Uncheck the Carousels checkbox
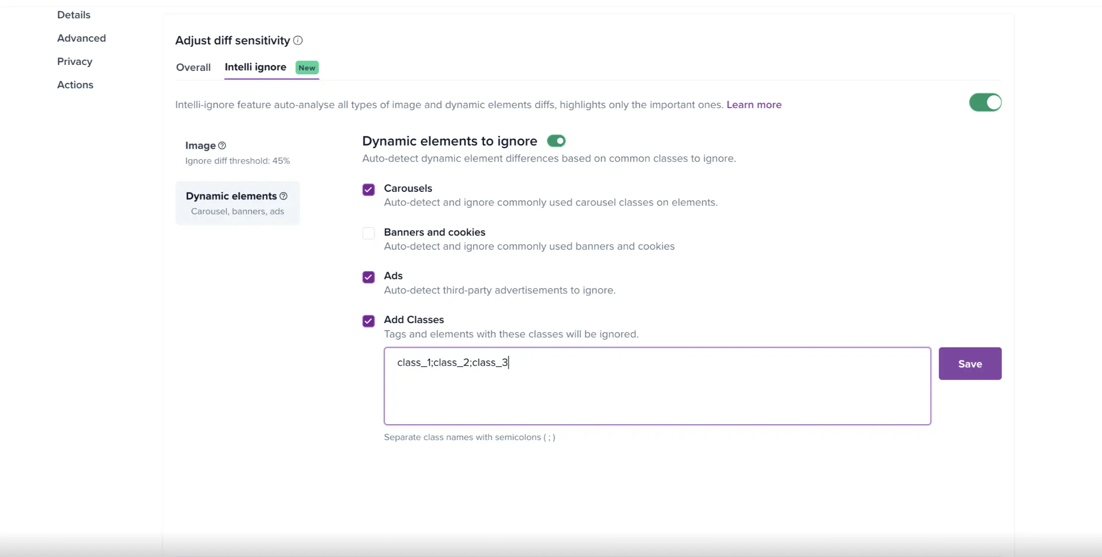The height and width of the screenshot is (557, 1102). click(x=368, y=190)
